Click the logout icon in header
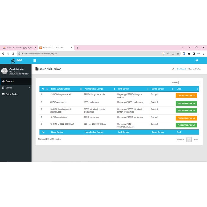207x207 pixels. (197, 60)
